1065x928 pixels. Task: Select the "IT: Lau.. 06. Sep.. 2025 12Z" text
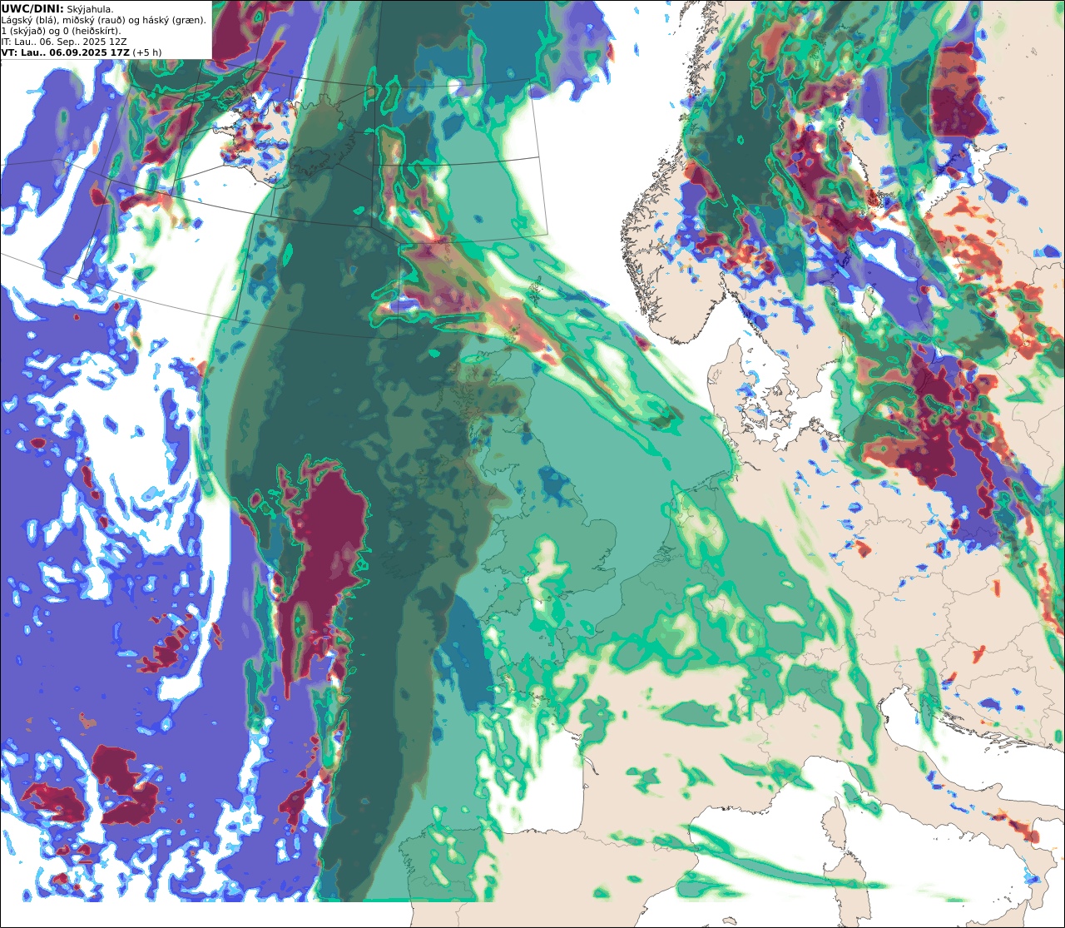[x=65, y=42]
